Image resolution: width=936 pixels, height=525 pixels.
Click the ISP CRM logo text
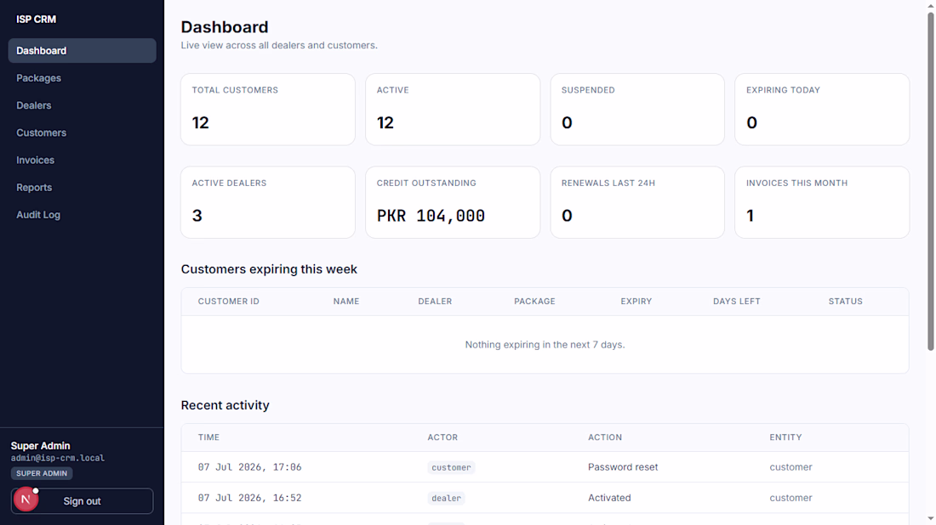(37, 19)
